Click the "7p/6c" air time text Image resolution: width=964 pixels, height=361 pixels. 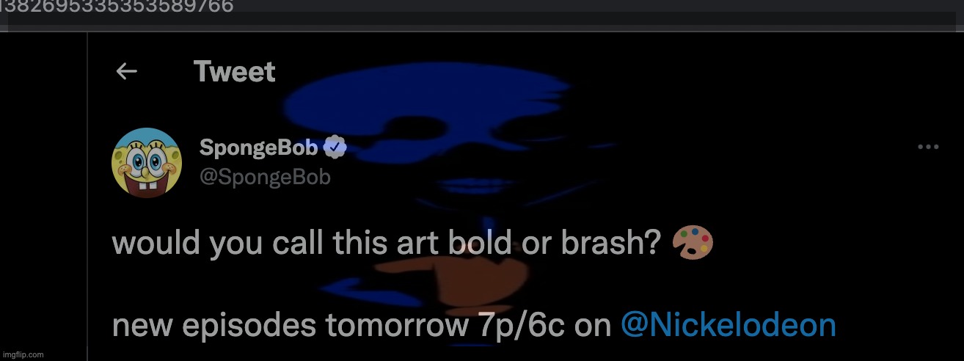click(516, 326)
